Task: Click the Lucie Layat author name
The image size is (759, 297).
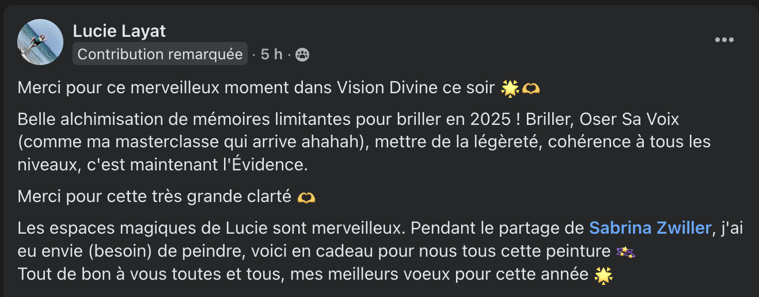Action: point(119,31)
